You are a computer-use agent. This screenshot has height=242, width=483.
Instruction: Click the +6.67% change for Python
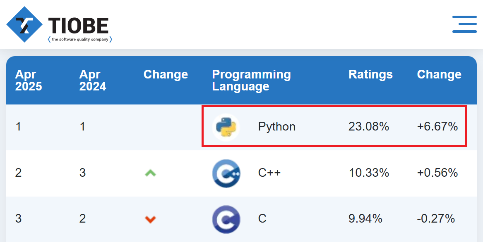coord(437,126)
